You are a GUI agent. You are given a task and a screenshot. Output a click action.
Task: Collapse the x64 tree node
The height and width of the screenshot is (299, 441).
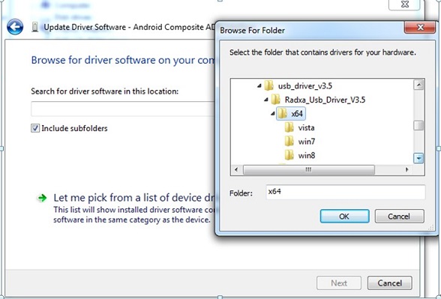[x=272, y=114]
